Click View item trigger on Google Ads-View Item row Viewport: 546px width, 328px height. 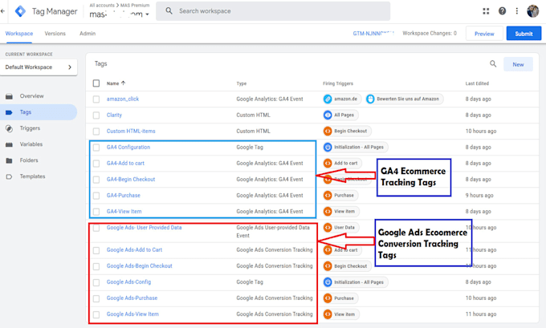340,314
